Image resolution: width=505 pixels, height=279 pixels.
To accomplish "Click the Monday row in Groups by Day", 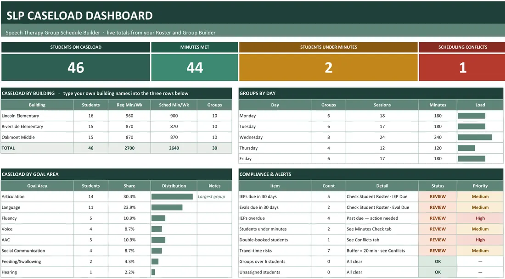I will [x=370, y=116].
